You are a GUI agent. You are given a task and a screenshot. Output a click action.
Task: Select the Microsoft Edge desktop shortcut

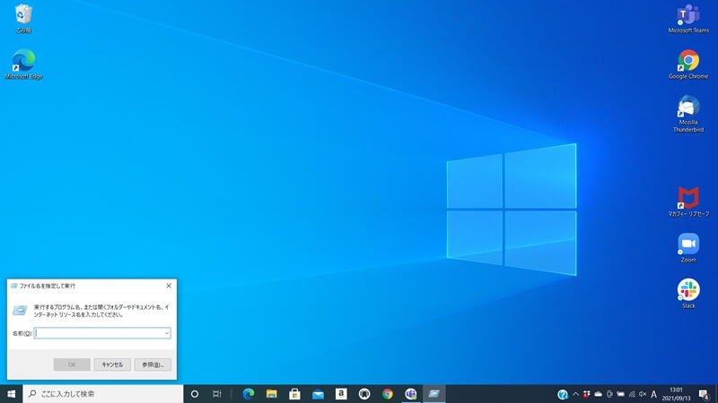coord(24,64)
